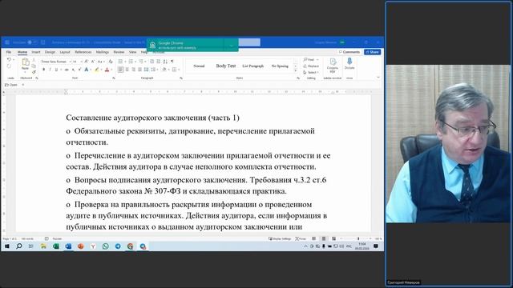The image size is (513, 288).
Task: Switch to the Mailings tab
Action: point(103,52)
